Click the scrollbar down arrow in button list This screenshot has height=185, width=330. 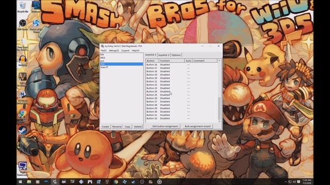pyautogui.click(x=219, y=121)
